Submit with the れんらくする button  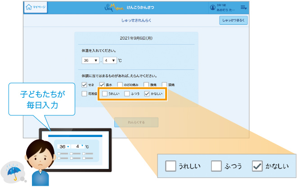click(x=136, y=122)
